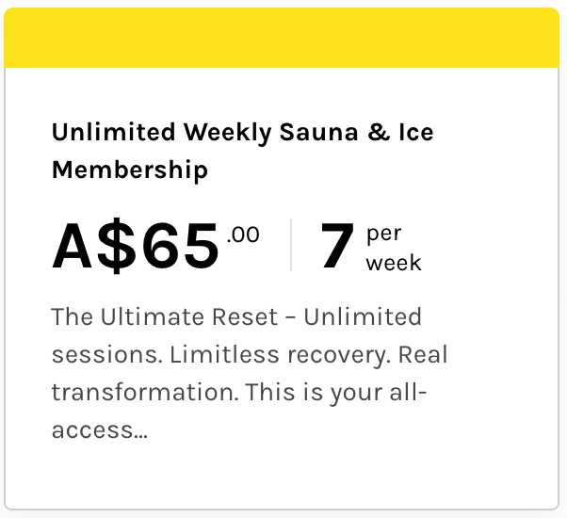Click the ampersand in the card title
This screenshot has width=567, height=518.
click(379, 132)
